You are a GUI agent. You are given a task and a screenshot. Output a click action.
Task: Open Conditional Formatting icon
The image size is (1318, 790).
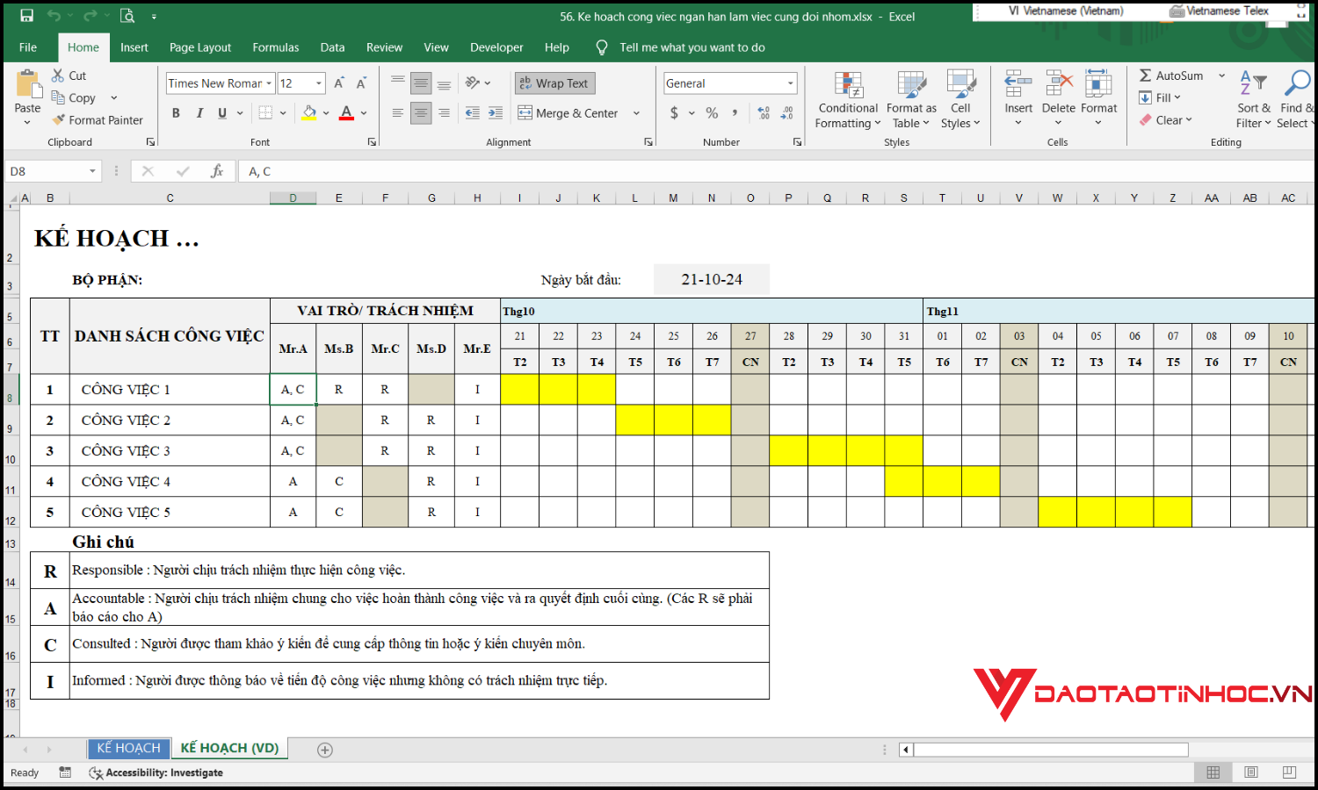click(847, 100)
